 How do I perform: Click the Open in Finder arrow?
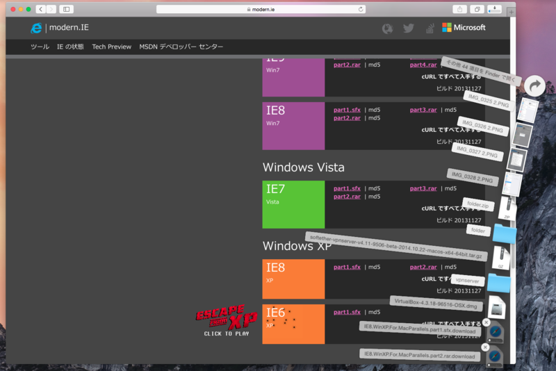534,85
